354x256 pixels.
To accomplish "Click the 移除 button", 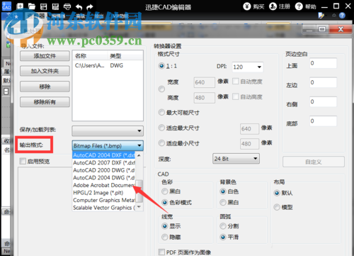I will 45,87.
